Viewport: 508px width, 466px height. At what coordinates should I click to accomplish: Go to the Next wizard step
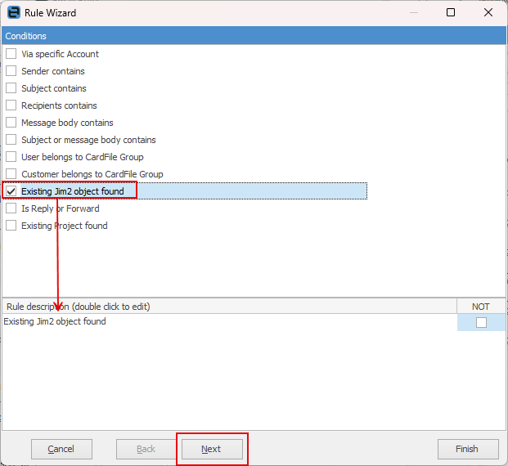[x=212, y=449]
